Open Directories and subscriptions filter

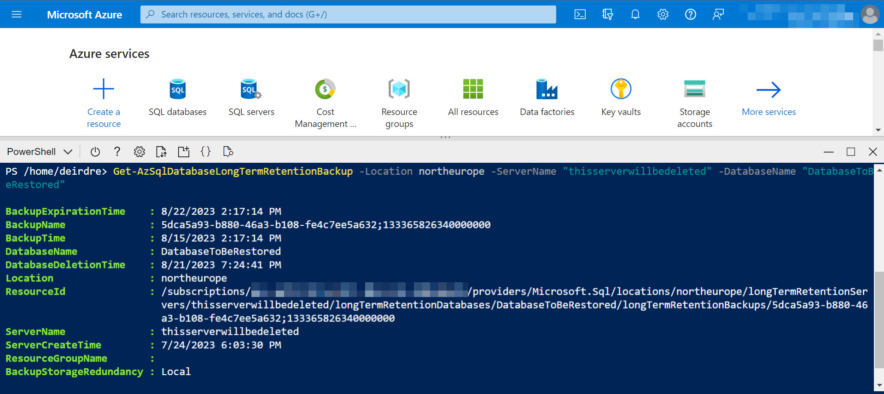tap(608, 14)
